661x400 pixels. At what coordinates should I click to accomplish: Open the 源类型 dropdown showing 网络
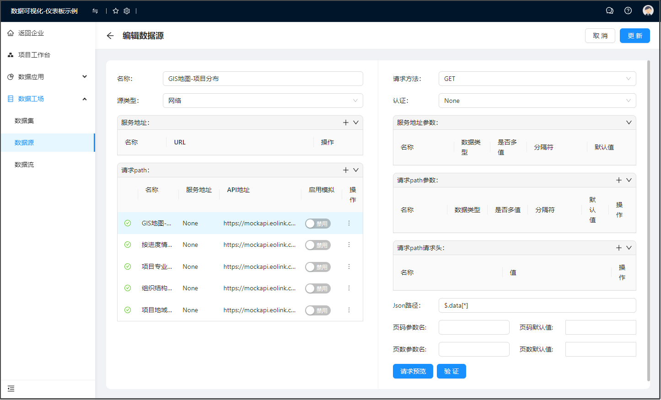(x=263, y=101)
